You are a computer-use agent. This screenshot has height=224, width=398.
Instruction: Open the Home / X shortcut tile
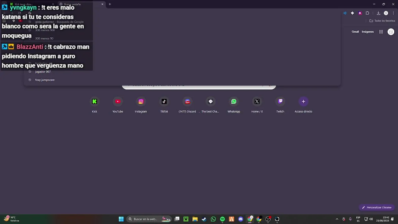click(257, 105)
